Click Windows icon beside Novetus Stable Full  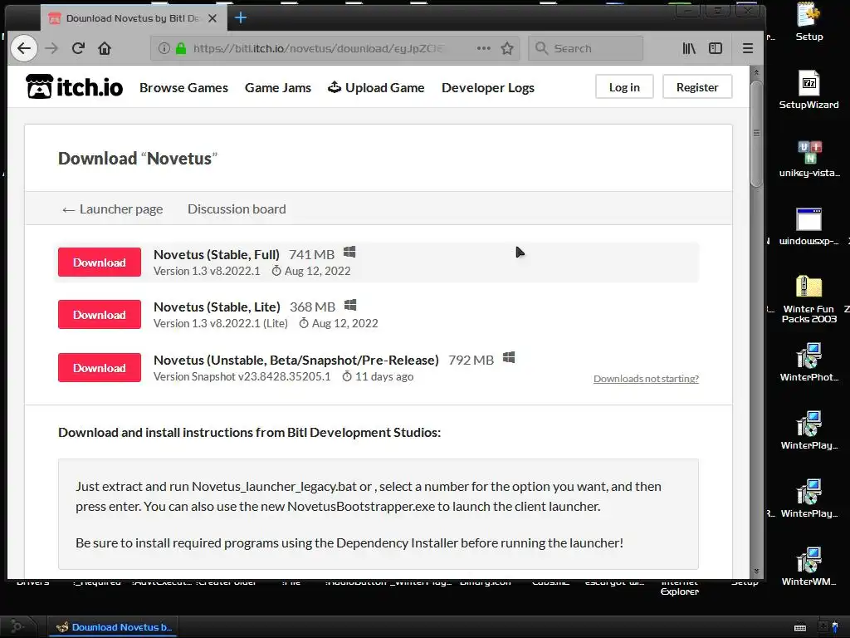coord(349,253)
